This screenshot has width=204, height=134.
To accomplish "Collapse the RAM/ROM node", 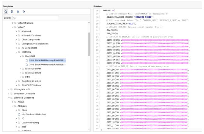I will tap(16, 52).
